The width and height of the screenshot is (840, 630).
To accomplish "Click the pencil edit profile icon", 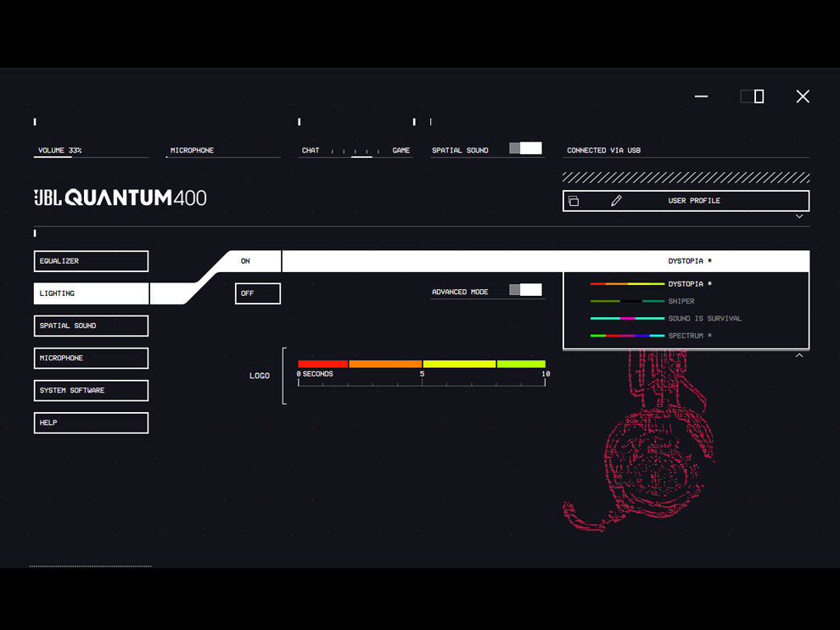I will pos(616,201).
